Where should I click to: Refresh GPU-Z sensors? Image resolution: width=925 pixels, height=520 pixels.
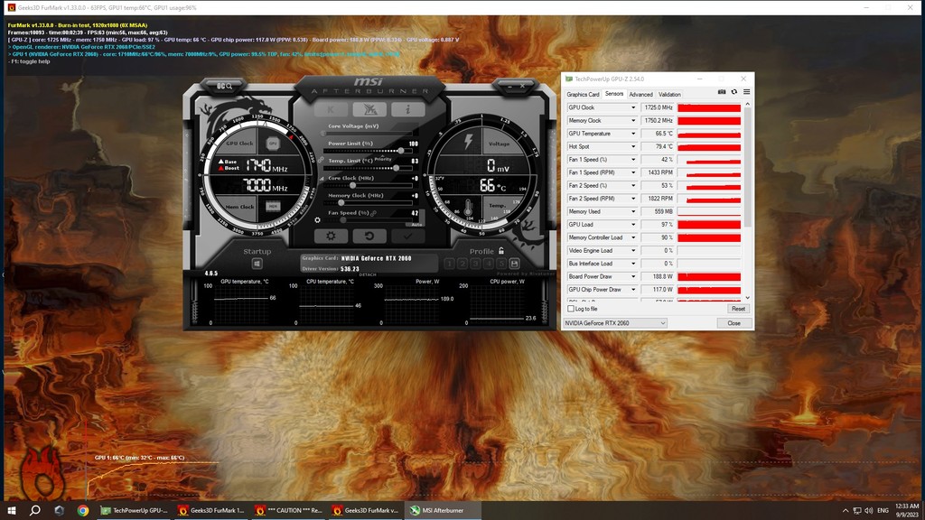pyautogui.click(x=733, y=92)
